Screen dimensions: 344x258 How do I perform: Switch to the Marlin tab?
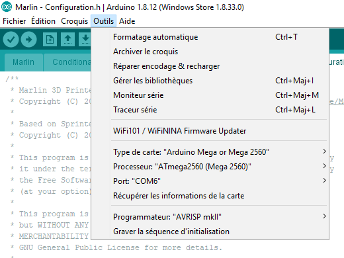pos(23,62)
